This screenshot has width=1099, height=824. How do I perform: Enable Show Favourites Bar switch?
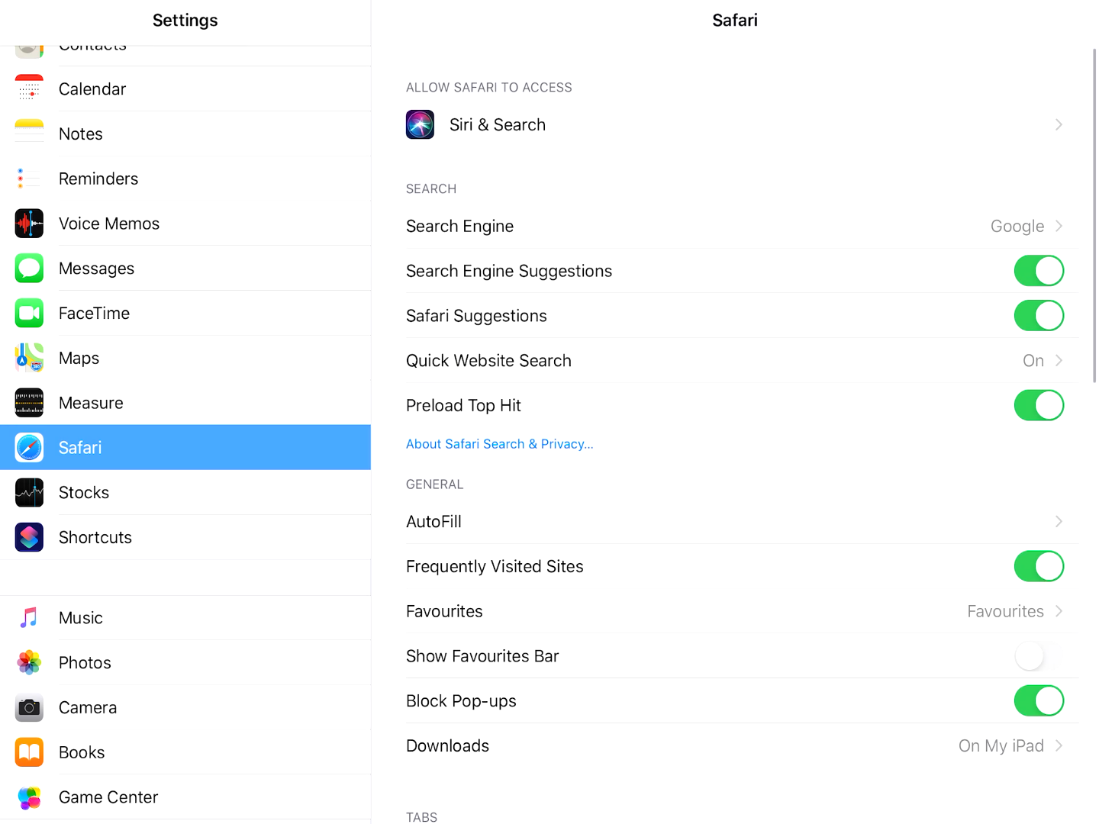[1039, 656]
